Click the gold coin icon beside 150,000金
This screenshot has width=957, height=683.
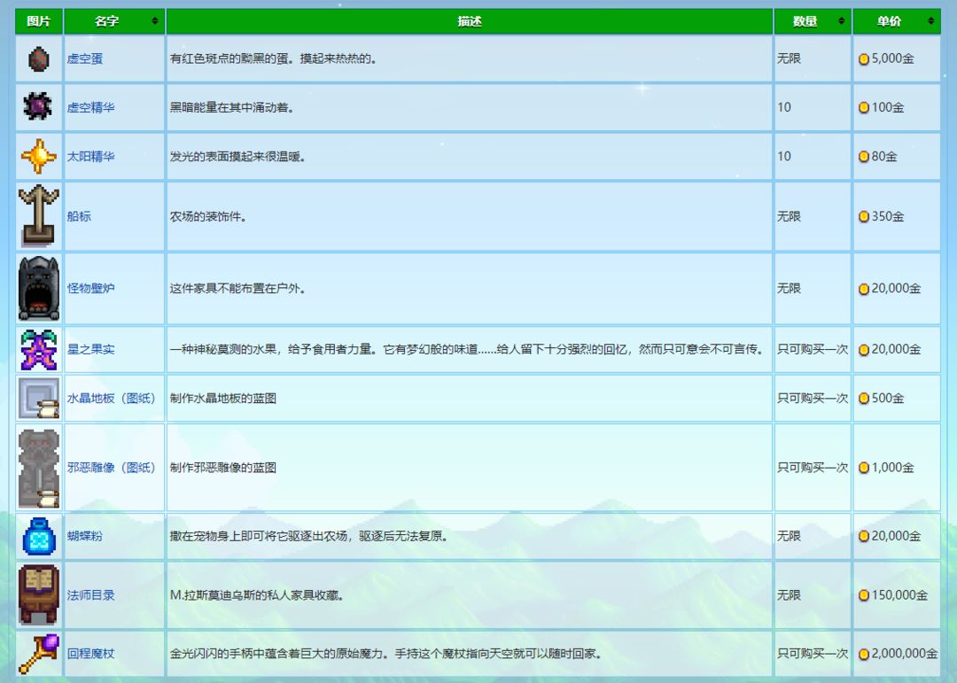click(x=864, y=595)
